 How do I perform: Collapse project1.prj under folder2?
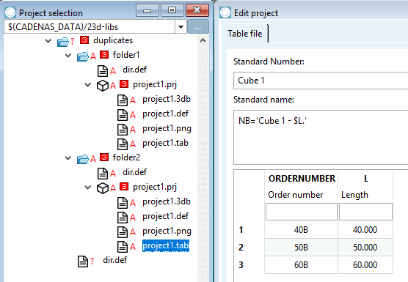[x=88, y=188]
